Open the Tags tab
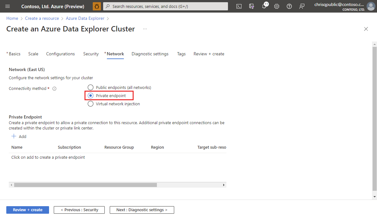The width and height of the screenshot is (377, 220). point(181,54)
